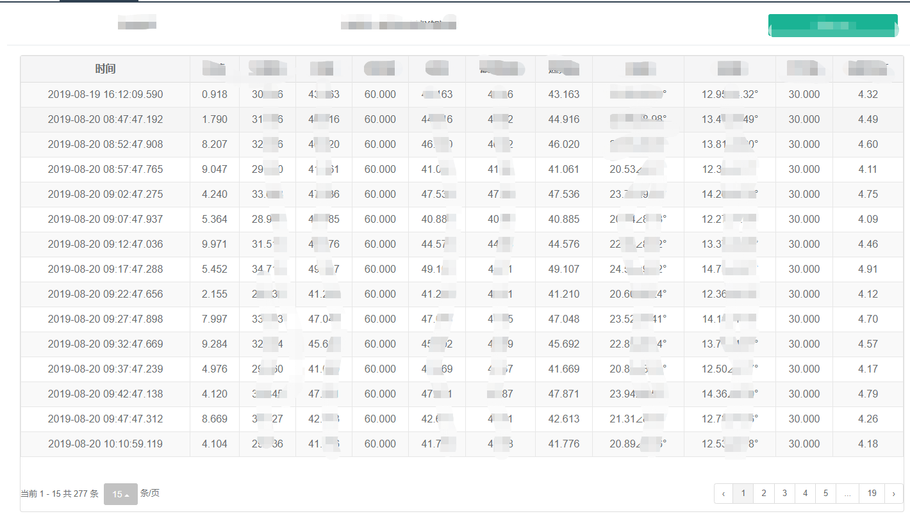The height and width of the screenshot is (530, 910).
Task: Click the value 0.918 in the first row
Action: coord(214,94)
